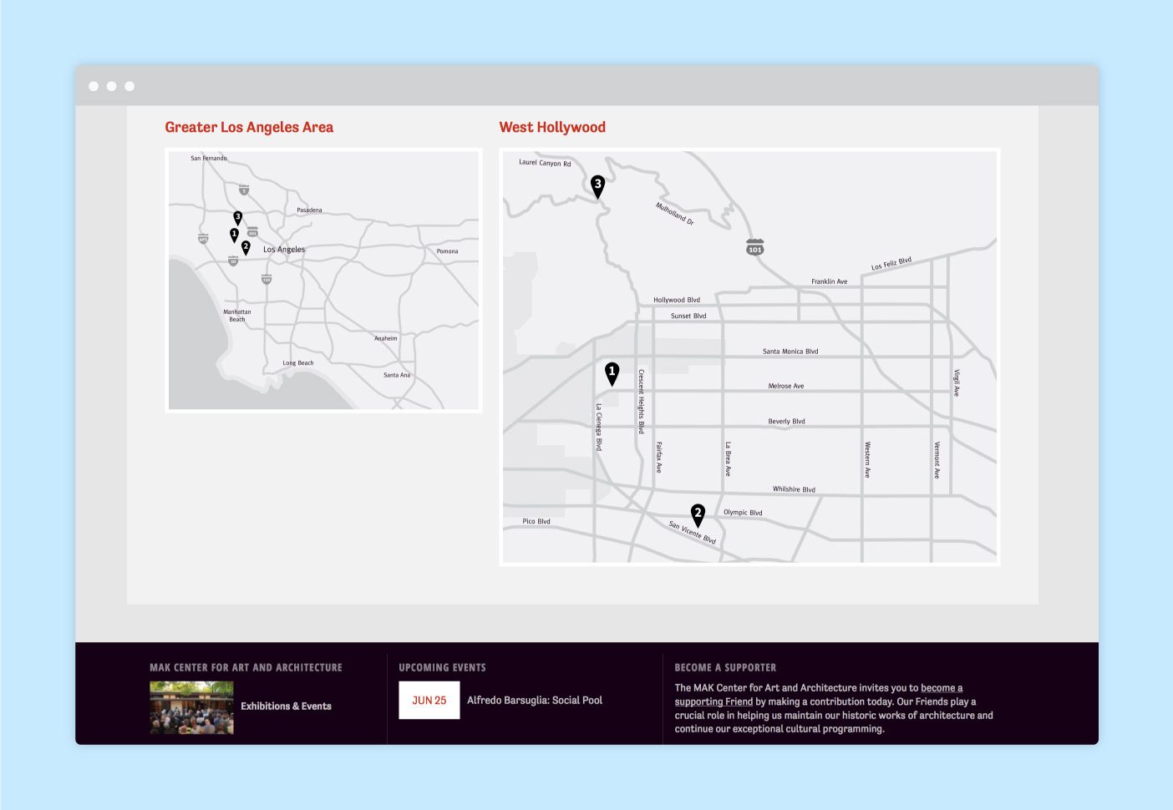Click the Franklin Ave label
The height and width of the screenshot is (810, 1173).
tap(830, 281)
